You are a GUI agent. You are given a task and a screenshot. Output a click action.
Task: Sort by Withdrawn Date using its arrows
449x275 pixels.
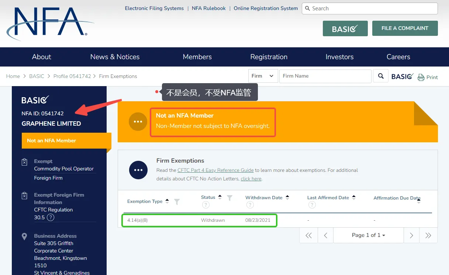coord(287,197)
